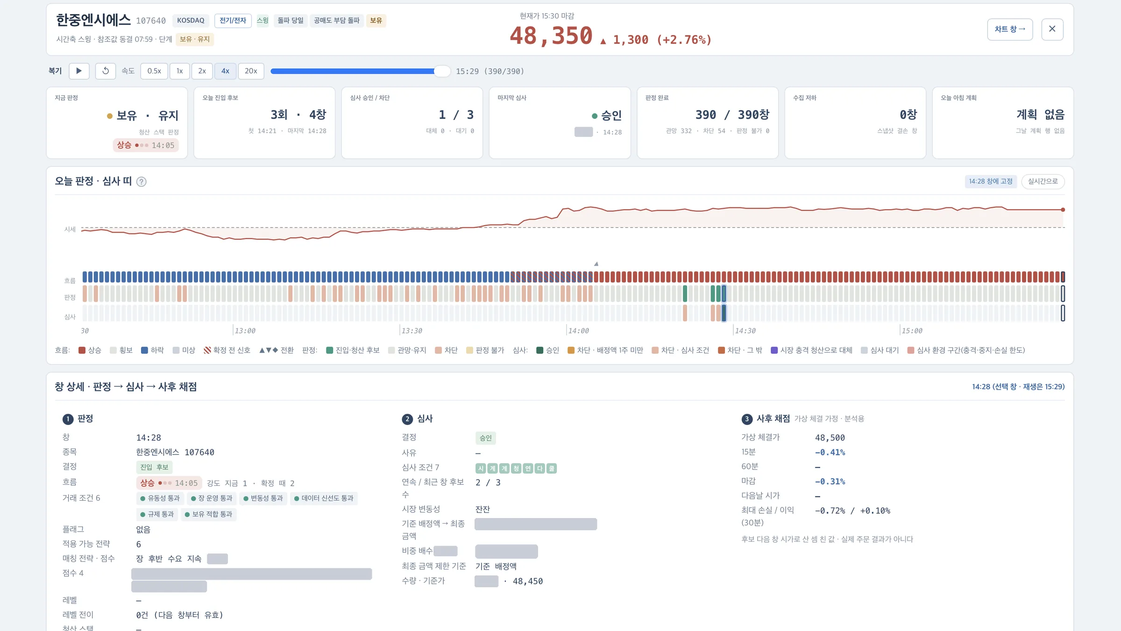Click the 14:28 창에 고정 chip
Screen dimensions: 1121x631
[991, 181]
